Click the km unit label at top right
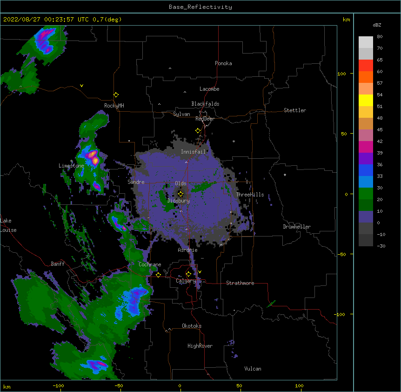The height and width of the screenshot is (392, 401). click(346, 20)
